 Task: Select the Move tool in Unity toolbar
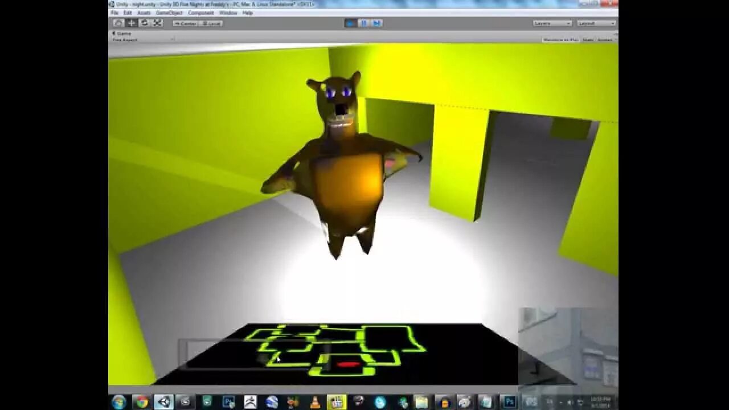(132, 23)
